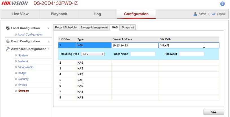The height and width of the screenshot is (117, 230).
Task: Open the Storage Management tab
Action: 94,27
